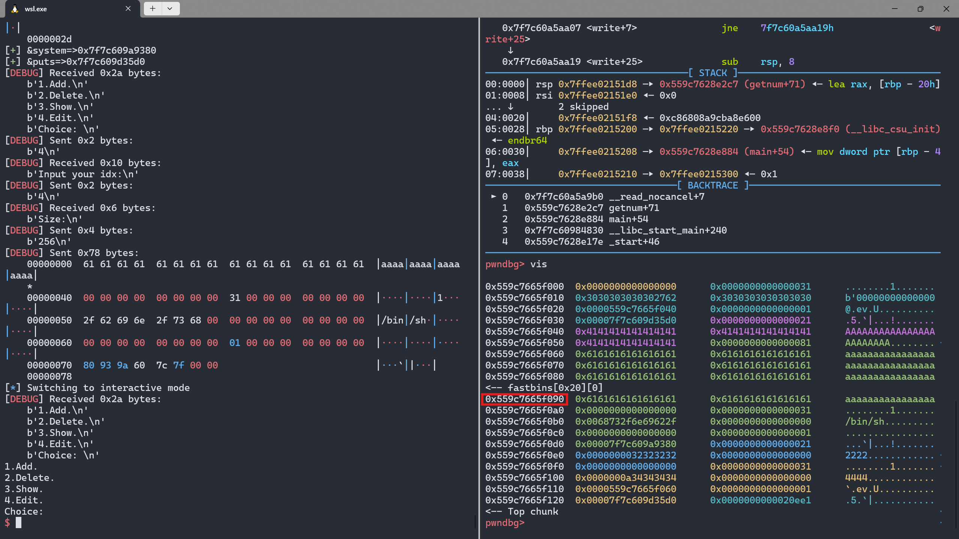Click the 0x0000000000020ee1 top chunk size
Screen dimensions: 959x539
(x=761, y=500)
